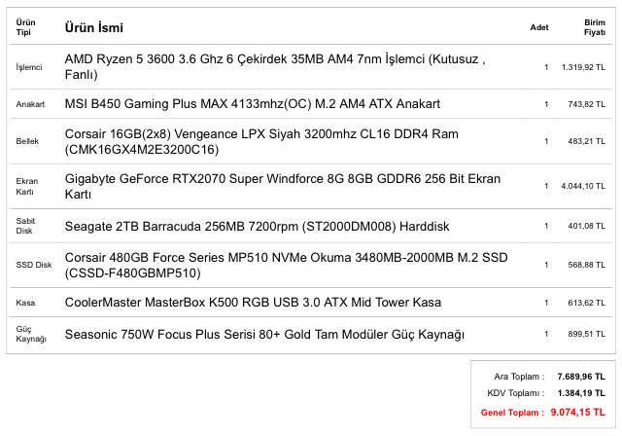The height and width of the screenshot is (436, 622).
Task: Click the grand total 9.074,15 TL
Action: (x=578, y=413)
